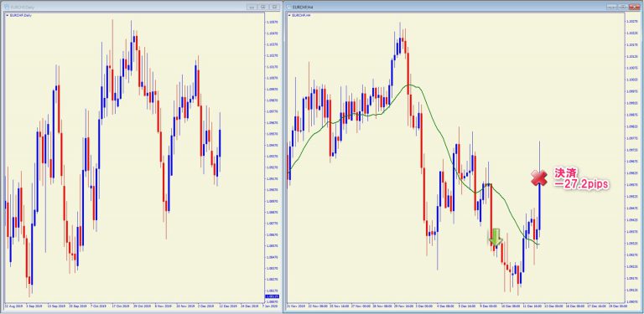
Task: Click the black current price label on Daily scale
Action: point(273,296)
